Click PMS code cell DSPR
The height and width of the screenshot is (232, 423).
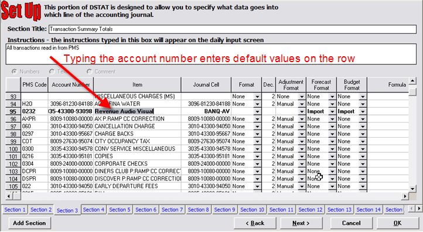pos(35,179)
